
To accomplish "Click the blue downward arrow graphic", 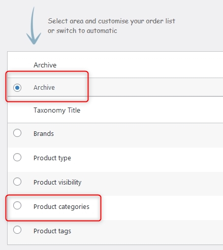I will tap(34, 26).
